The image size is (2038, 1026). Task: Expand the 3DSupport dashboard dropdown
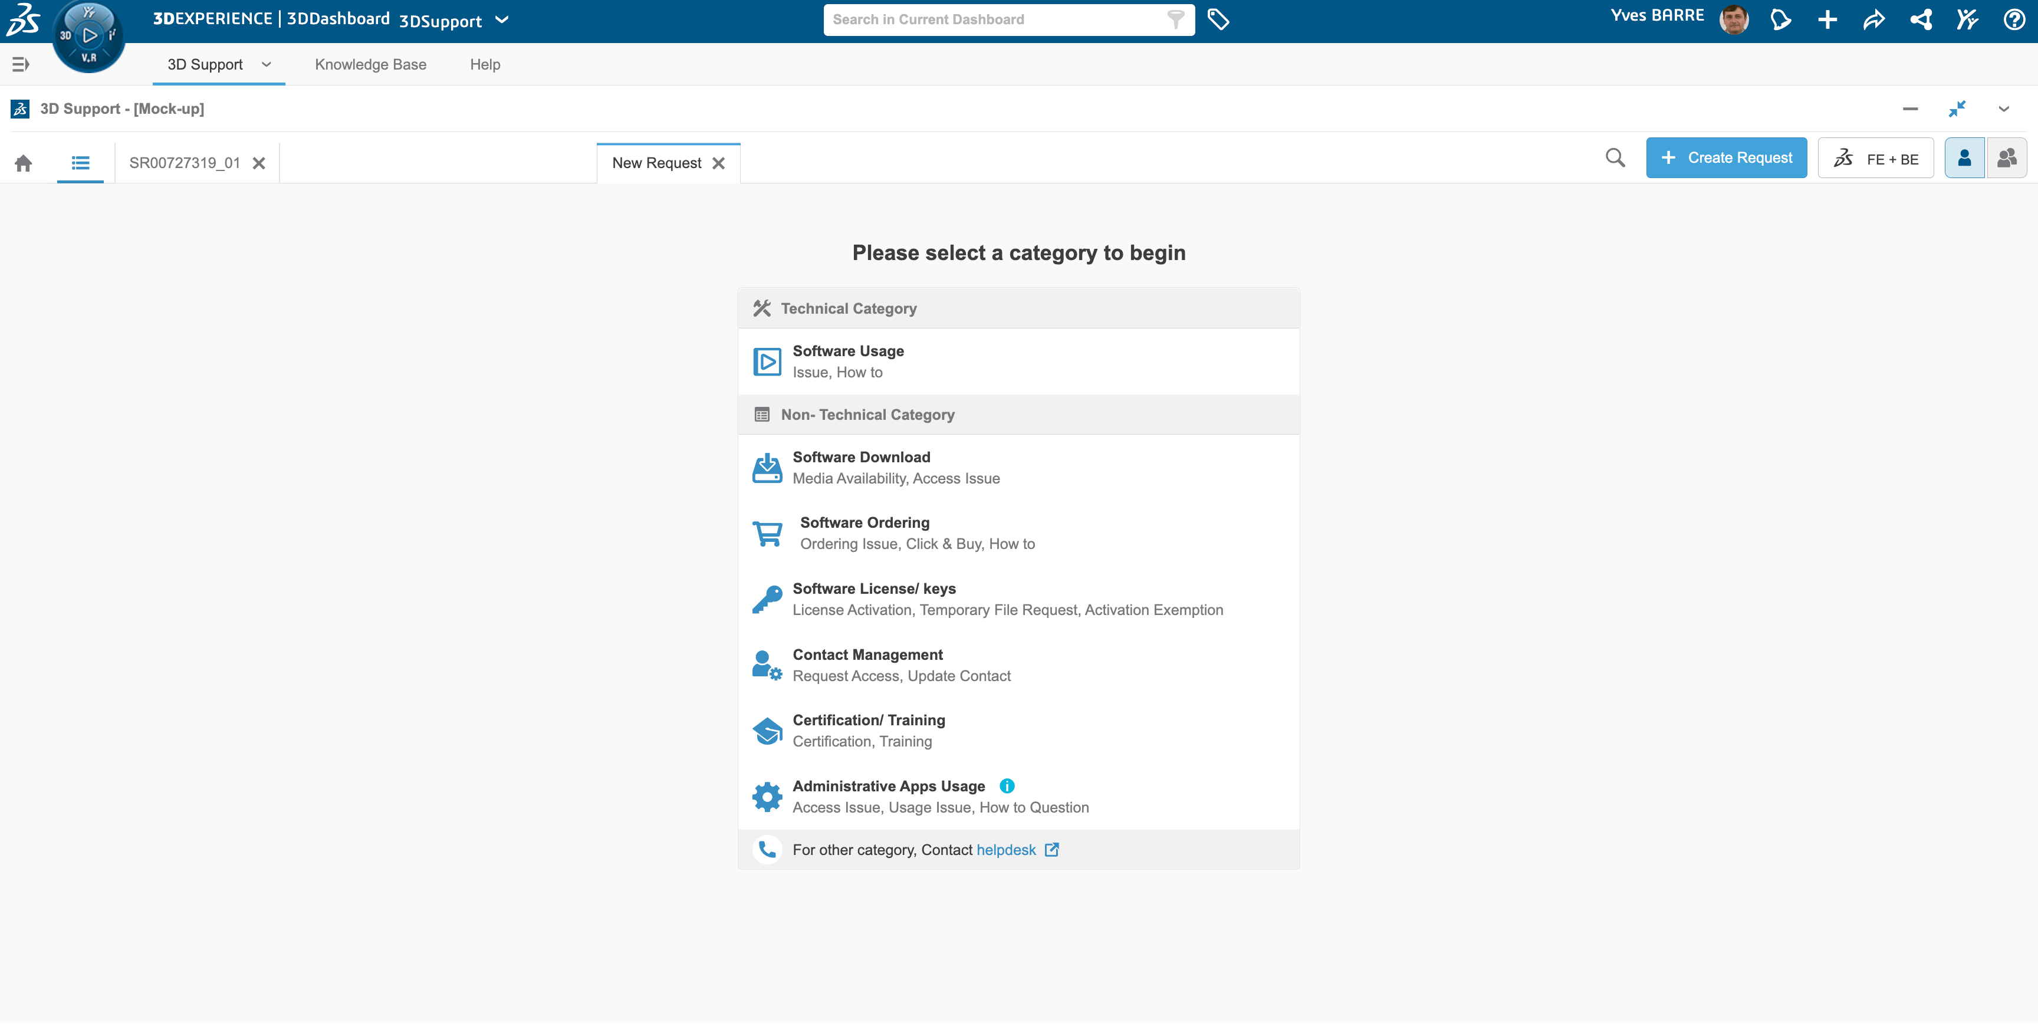502,20
